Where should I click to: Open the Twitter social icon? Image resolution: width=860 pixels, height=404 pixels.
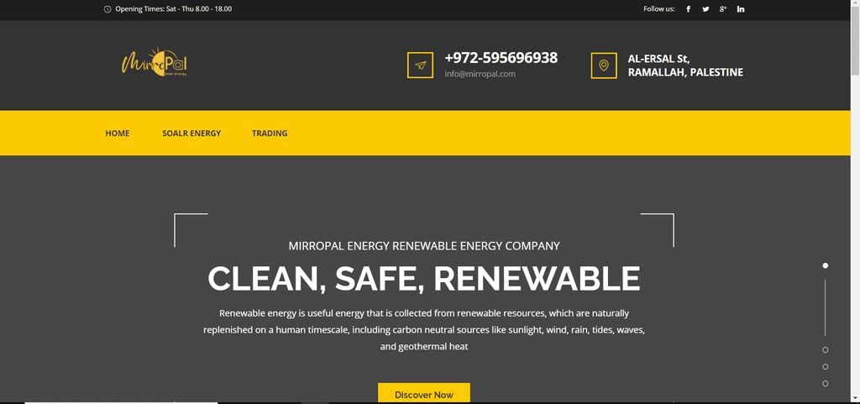tap(705, 8)
